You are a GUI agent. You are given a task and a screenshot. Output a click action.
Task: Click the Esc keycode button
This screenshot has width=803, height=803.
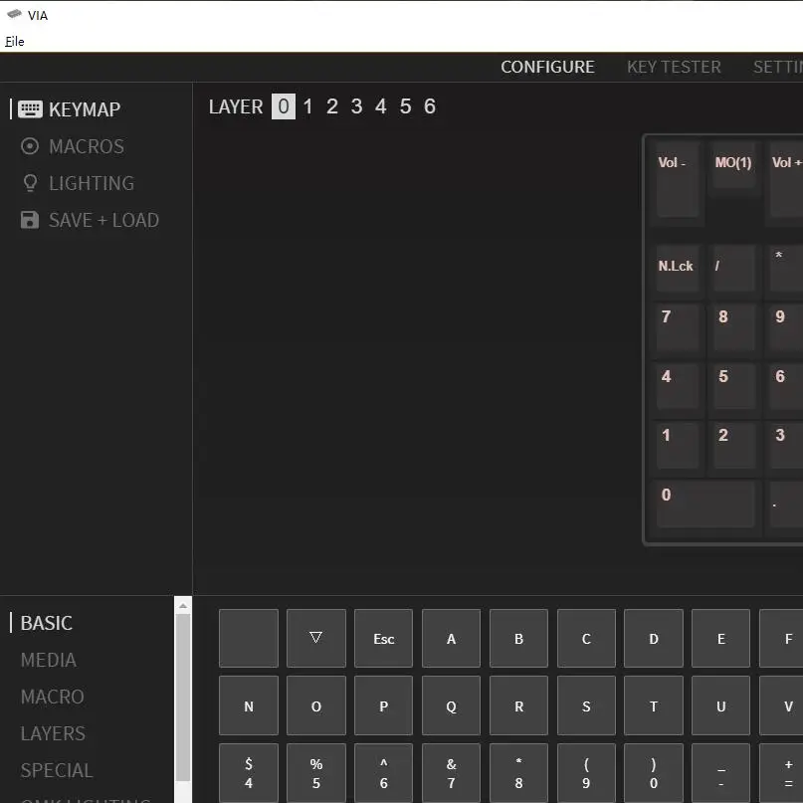tap(383, 638)
